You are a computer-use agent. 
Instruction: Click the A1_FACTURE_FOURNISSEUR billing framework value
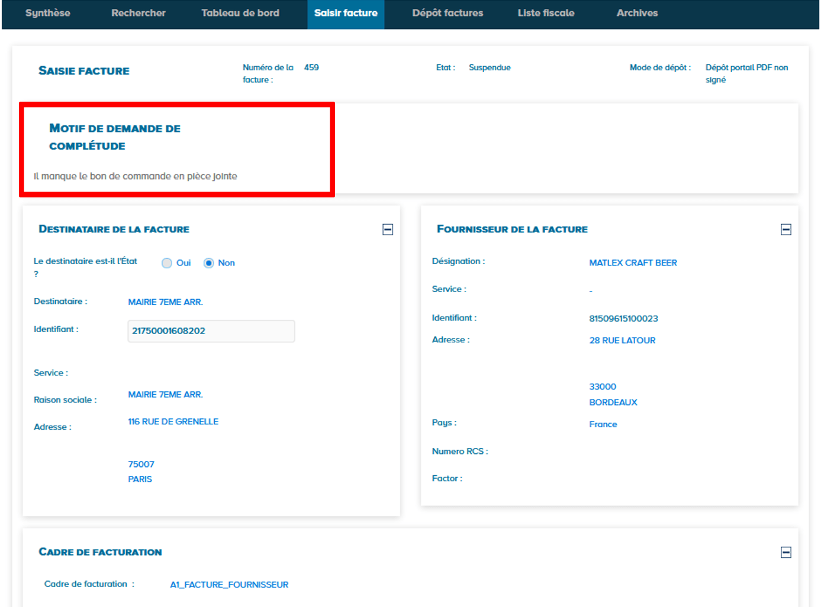229,585
